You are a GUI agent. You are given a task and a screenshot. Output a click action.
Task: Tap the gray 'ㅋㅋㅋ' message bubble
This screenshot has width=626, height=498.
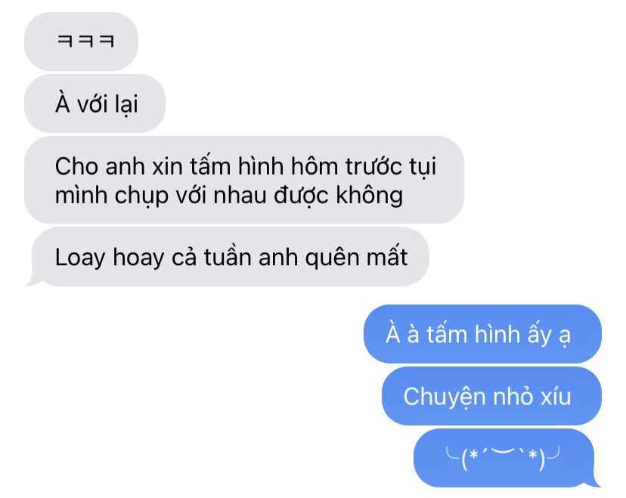(81, 42)
